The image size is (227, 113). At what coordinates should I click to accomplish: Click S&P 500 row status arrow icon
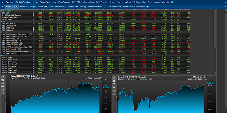(33, 13)
